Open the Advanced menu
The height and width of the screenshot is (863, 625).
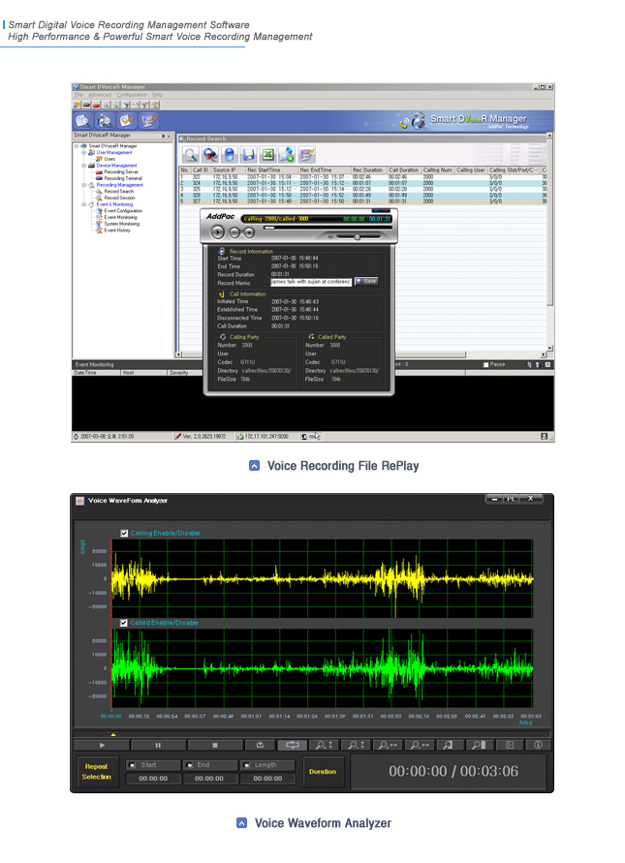coord(100,95)
